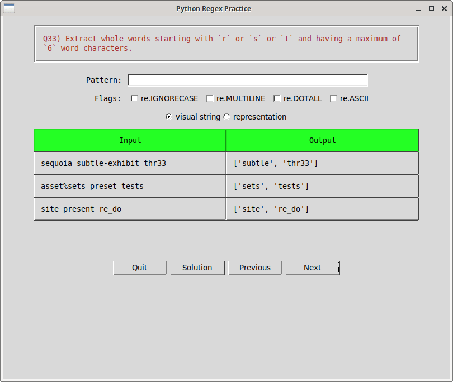Select the row containing 'asset%sets preset tests'
This screenshot has height=382, width=453.
(130, 186)
